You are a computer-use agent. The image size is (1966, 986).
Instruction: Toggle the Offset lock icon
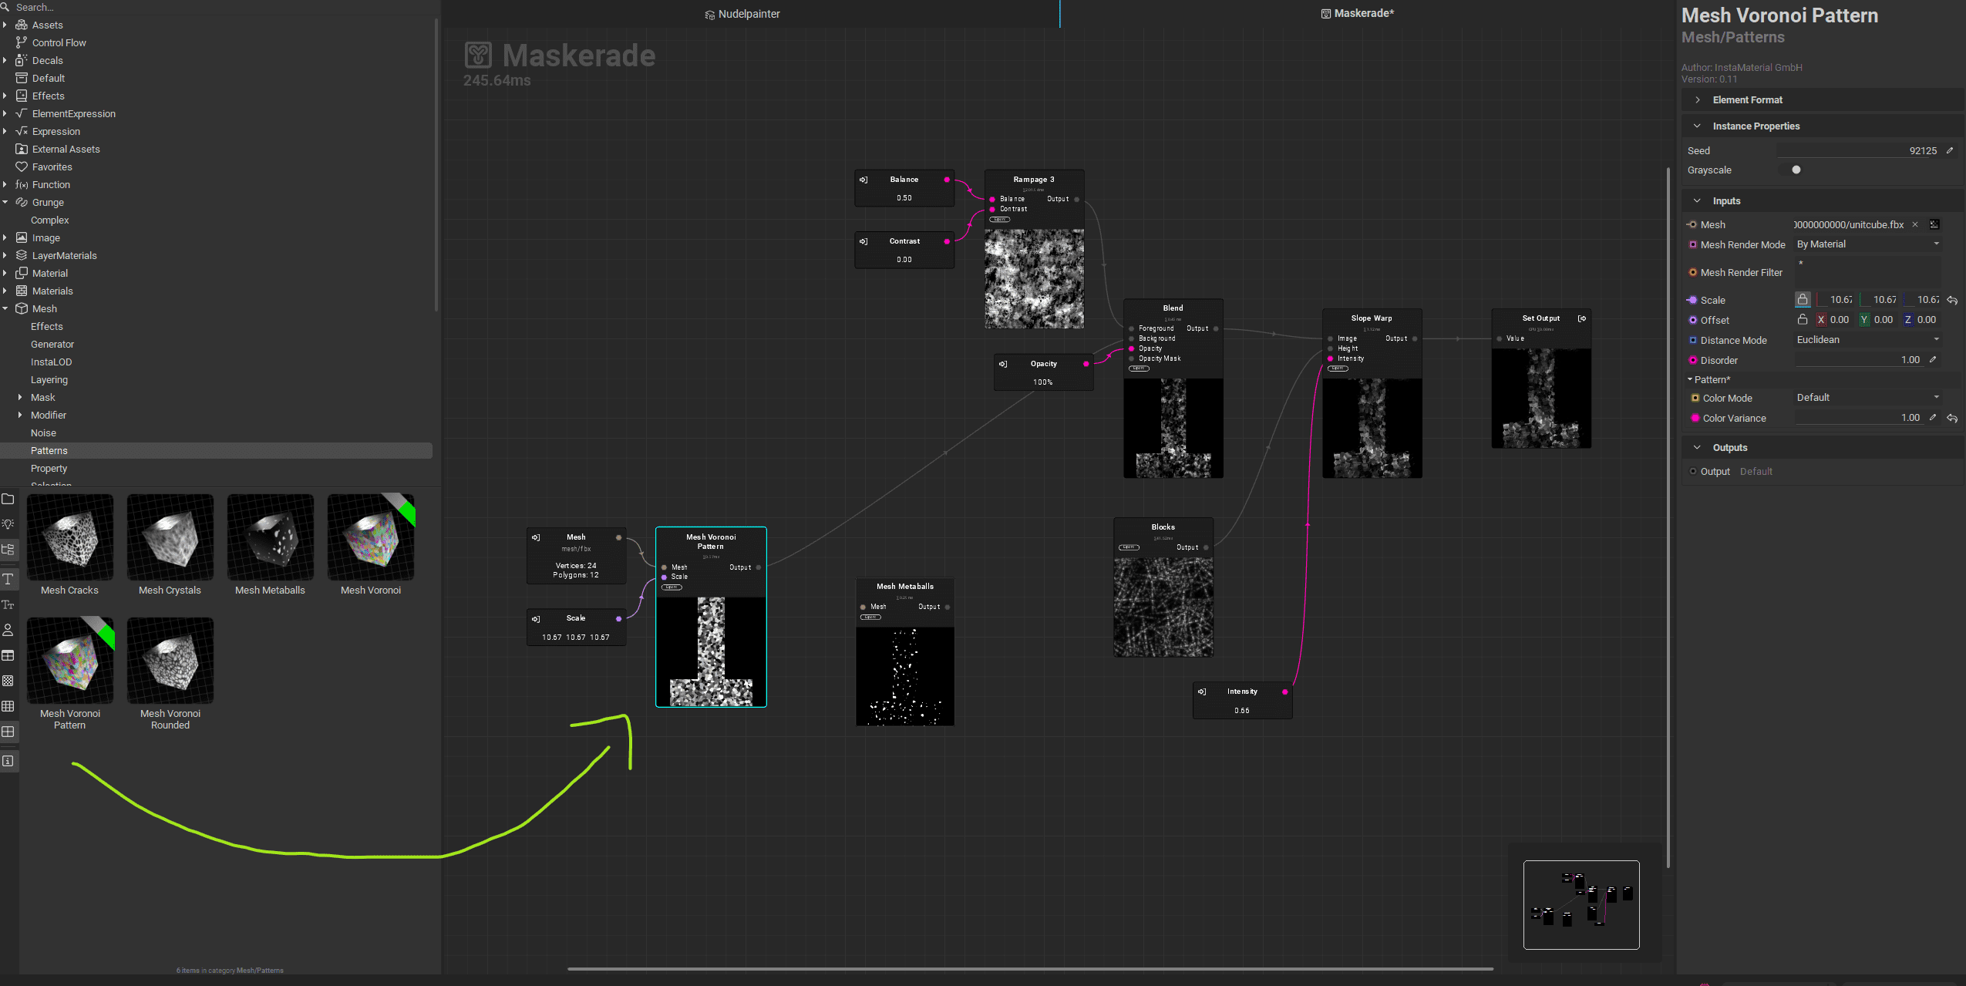coord(1803,319)
